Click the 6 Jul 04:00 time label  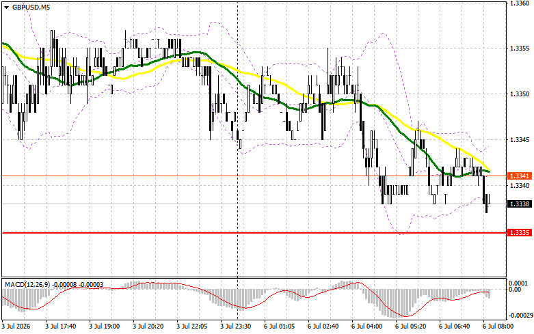(367, 326)
